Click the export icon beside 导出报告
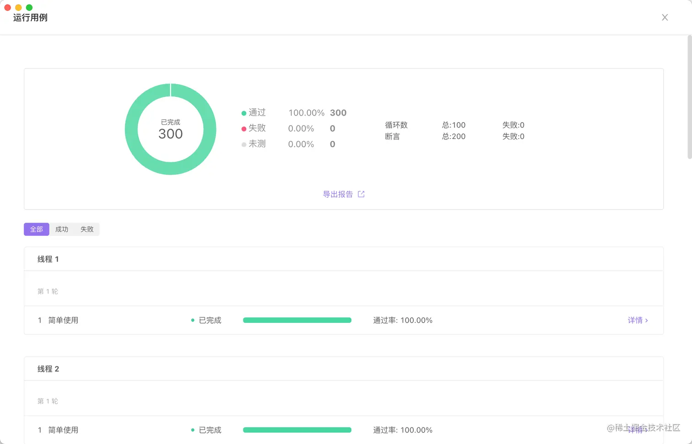The height and width of the screenshot is (444, 692). pos(361,194)
